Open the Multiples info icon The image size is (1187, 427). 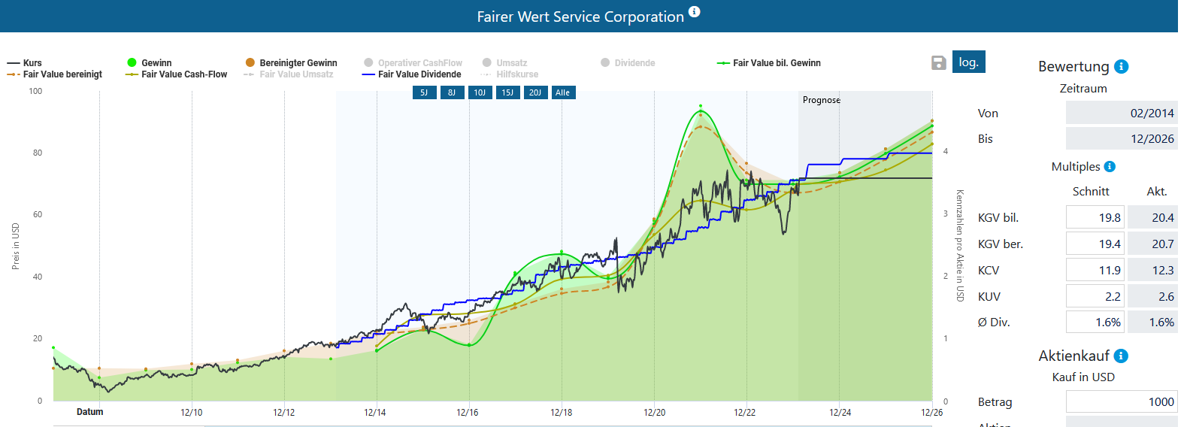[x=1110, y=167]
